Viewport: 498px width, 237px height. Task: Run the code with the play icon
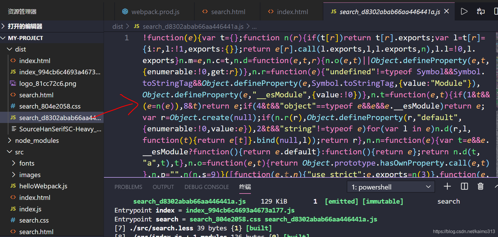pos(464,12)
